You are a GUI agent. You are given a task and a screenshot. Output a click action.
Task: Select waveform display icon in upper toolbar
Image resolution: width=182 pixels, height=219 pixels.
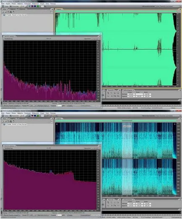click(x=29, y=6)
